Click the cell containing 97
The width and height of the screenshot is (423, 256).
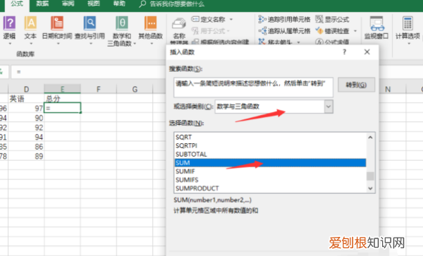click(x=26, y=108)
